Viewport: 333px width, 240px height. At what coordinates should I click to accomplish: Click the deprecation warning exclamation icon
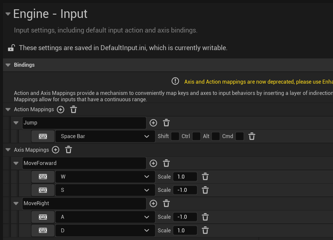(x=175, y=81)
